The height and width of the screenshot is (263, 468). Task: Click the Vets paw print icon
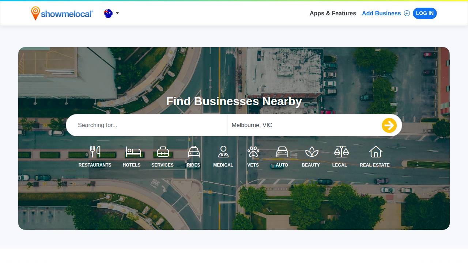point(253,152)
